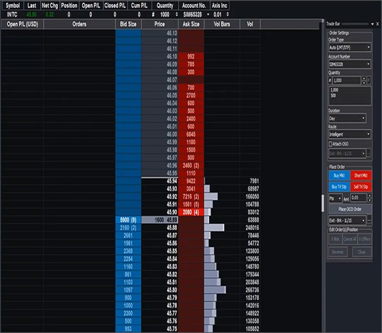Expand the Duration dropdown showing Day
This screenshot has height=333, width=382.
347,119
